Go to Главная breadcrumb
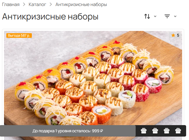 pos(11,5)
